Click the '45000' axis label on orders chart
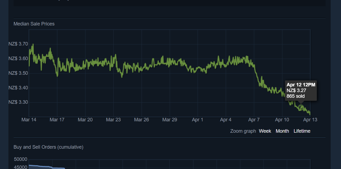 click(x=21, y=167)
